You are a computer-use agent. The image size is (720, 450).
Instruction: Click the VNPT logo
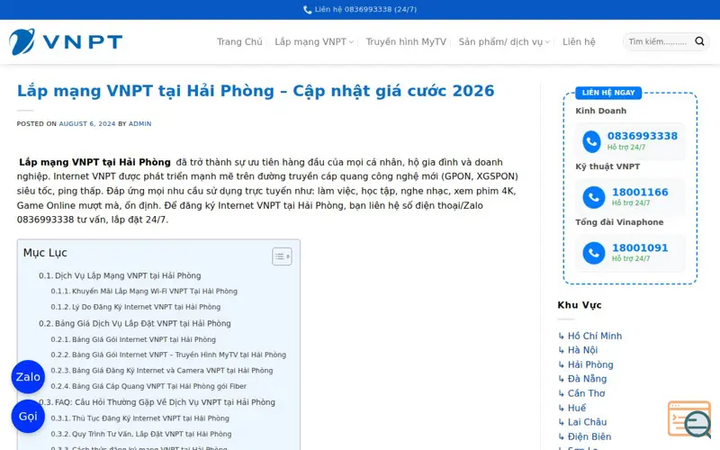[x=66, y=41]
